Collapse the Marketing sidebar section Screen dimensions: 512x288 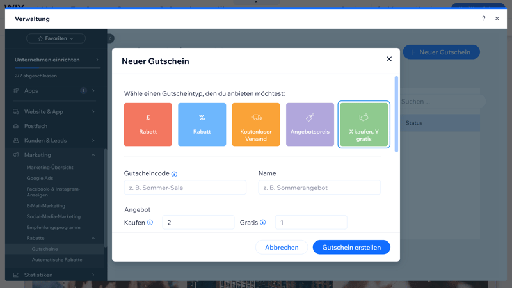93,155
